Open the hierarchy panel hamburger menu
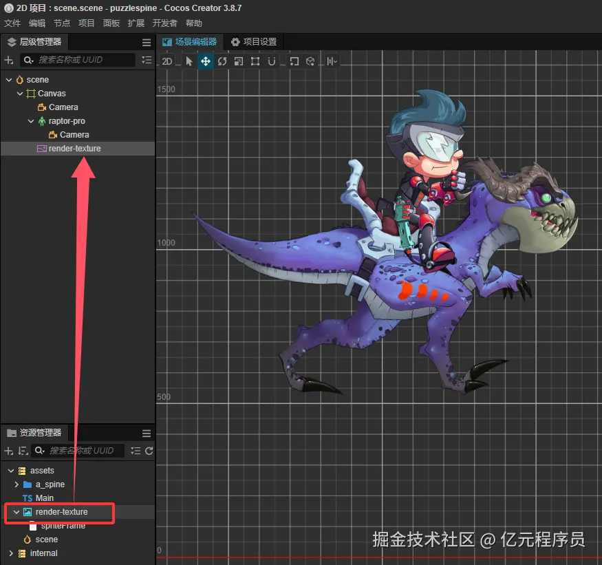 tap(147, 42)
